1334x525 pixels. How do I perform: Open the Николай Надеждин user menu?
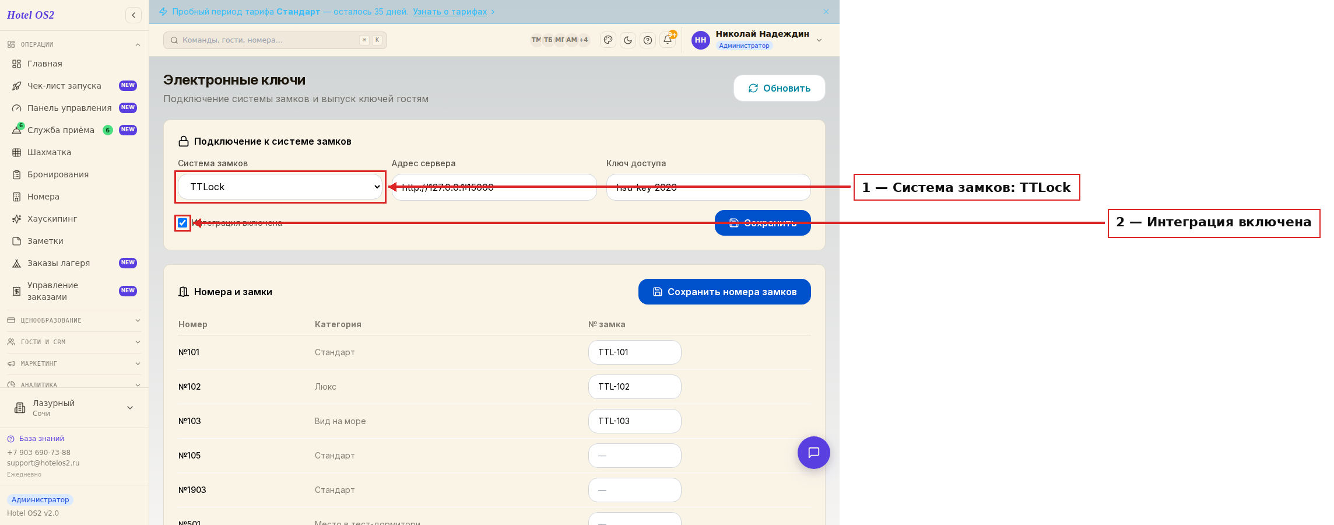[757, 40]
